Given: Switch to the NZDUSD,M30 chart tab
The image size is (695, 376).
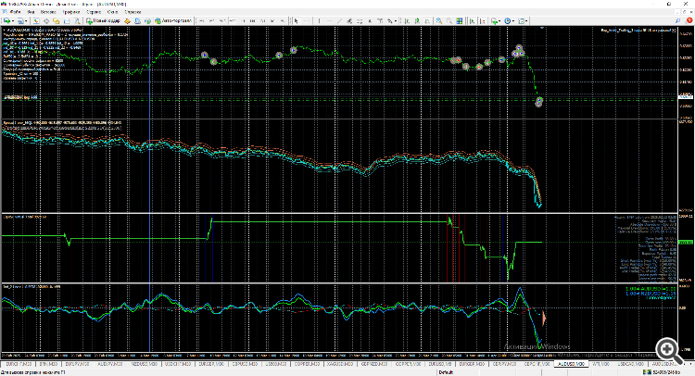Looking at the screenshot, I should point(144,364).
